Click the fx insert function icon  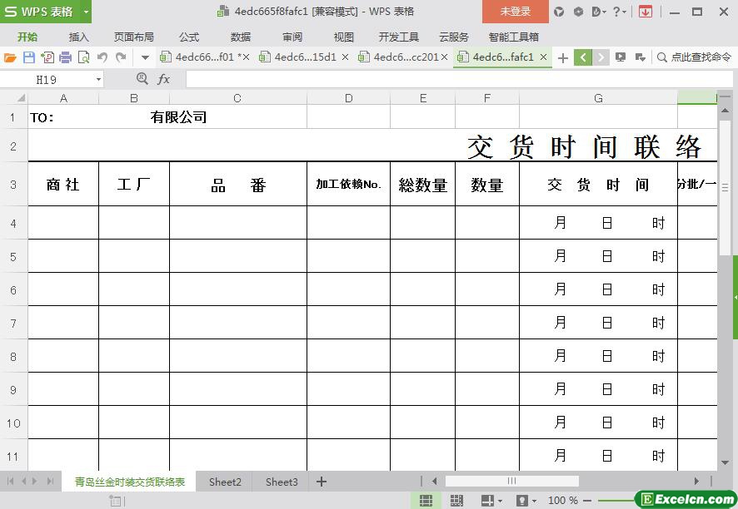(164, 79)
